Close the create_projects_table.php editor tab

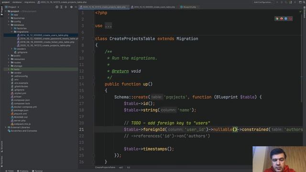[x=128, y=7]
